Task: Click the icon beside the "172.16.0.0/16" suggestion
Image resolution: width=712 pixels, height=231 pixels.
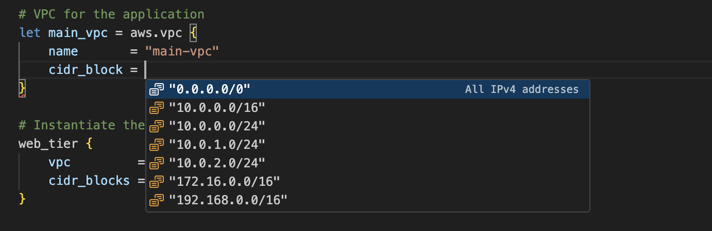Action: tap(157, 181)
